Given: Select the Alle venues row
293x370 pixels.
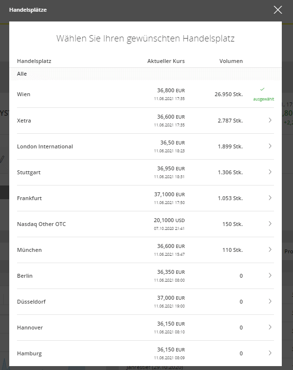Looking at the screenshot, I should (x=146, y=74).
